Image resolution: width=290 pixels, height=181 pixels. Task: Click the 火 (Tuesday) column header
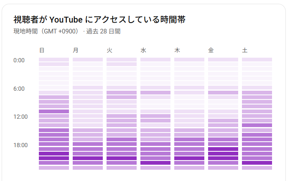[109, 50]
